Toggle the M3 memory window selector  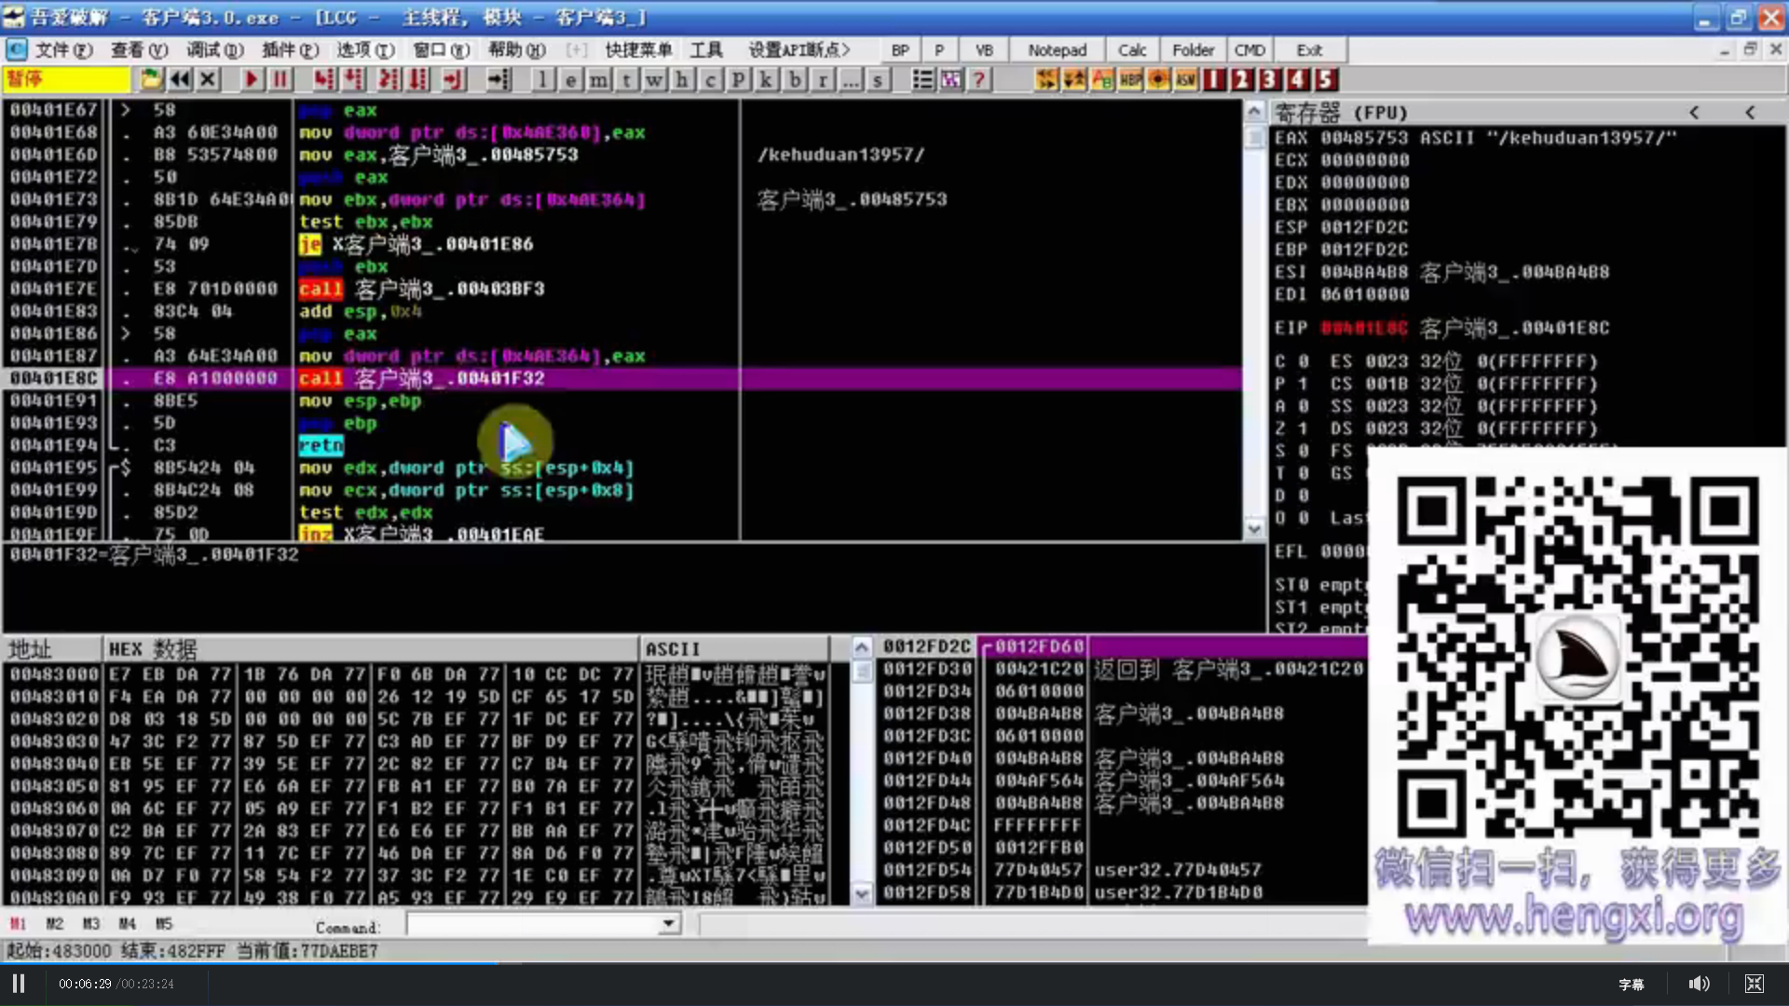(90, 924)
